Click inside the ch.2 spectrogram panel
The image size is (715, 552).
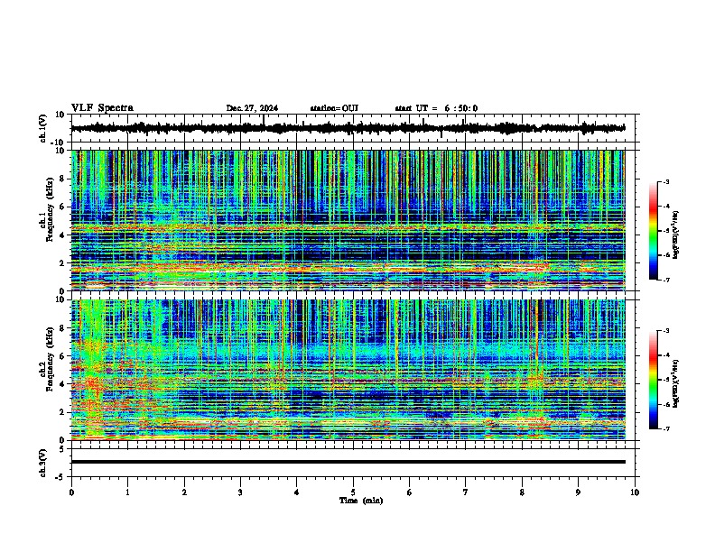tap(348, 370)
